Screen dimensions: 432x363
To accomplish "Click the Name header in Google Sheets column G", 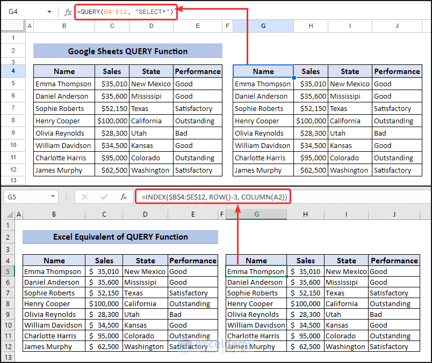I will (x=263, y=71).
